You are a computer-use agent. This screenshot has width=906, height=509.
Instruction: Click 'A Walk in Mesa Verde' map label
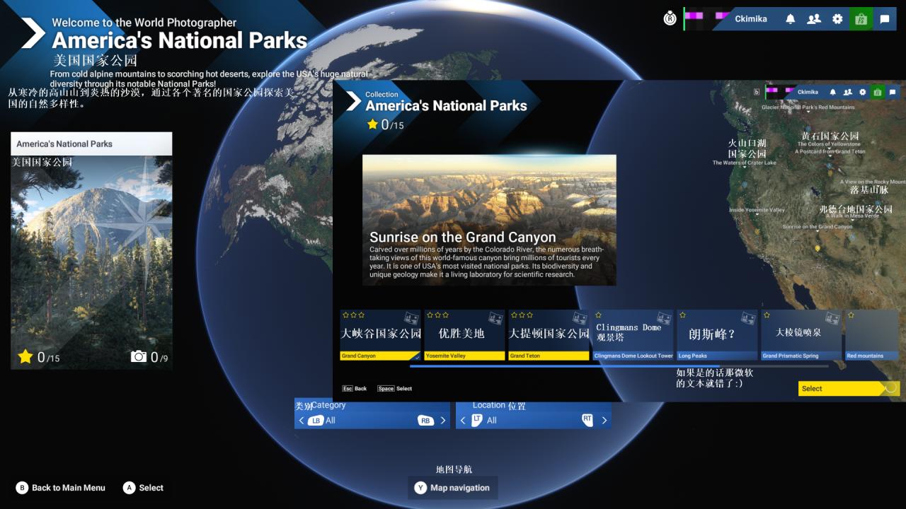852,216
